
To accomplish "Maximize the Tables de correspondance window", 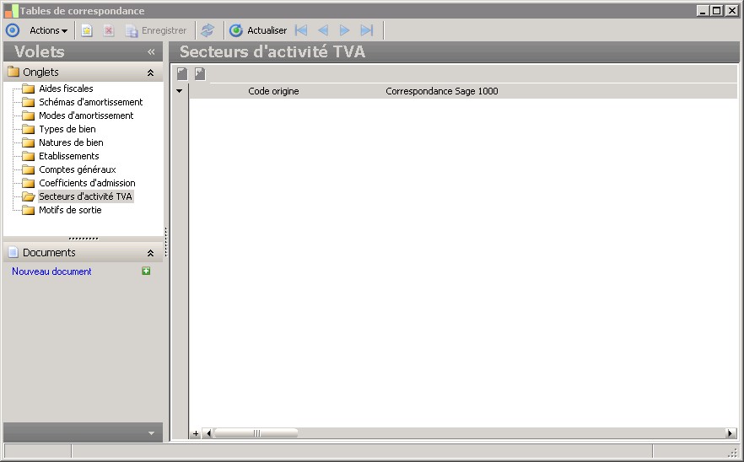I will point(717,10).
